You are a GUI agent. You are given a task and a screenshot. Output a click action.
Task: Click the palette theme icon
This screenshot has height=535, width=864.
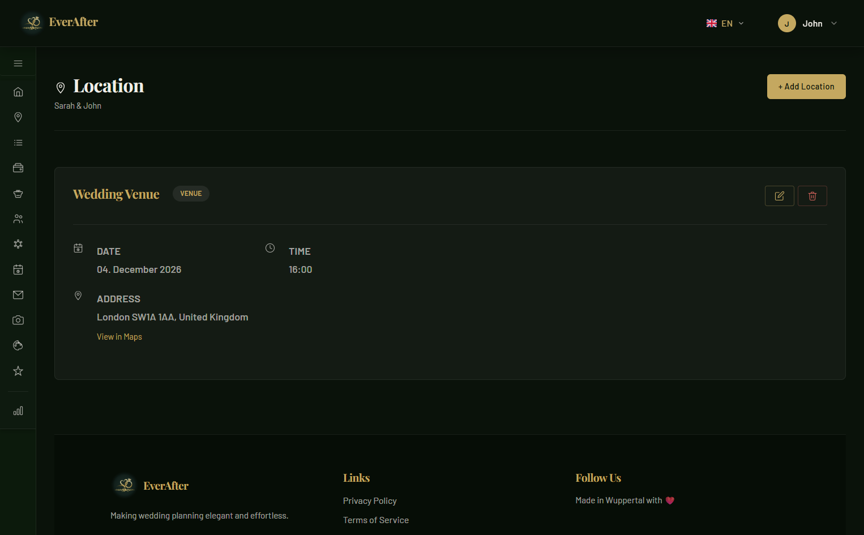18,345
